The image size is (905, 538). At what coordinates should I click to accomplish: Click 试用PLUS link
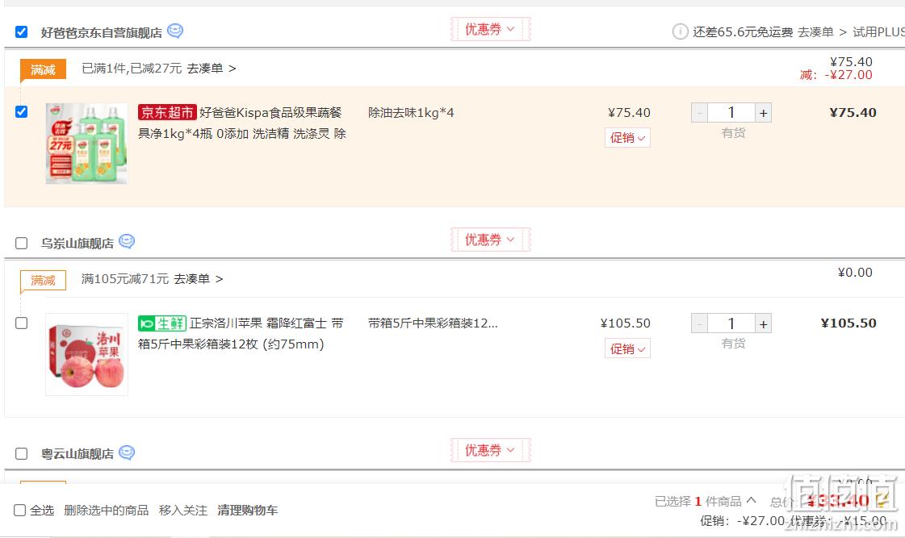[x=878, y=32]
